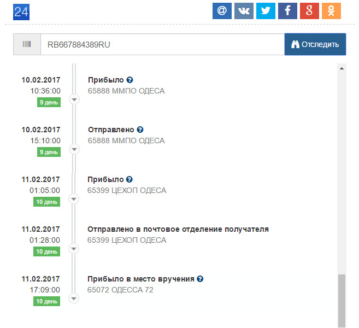Open help icon next to Отправлено
359x328 pixels.
[140, 130]
